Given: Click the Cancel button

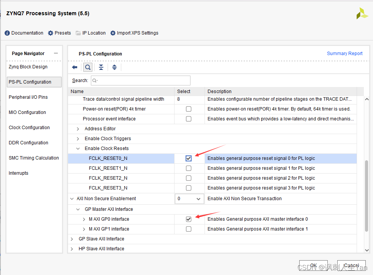Looking at the screenshot, I should coord(351,265).
